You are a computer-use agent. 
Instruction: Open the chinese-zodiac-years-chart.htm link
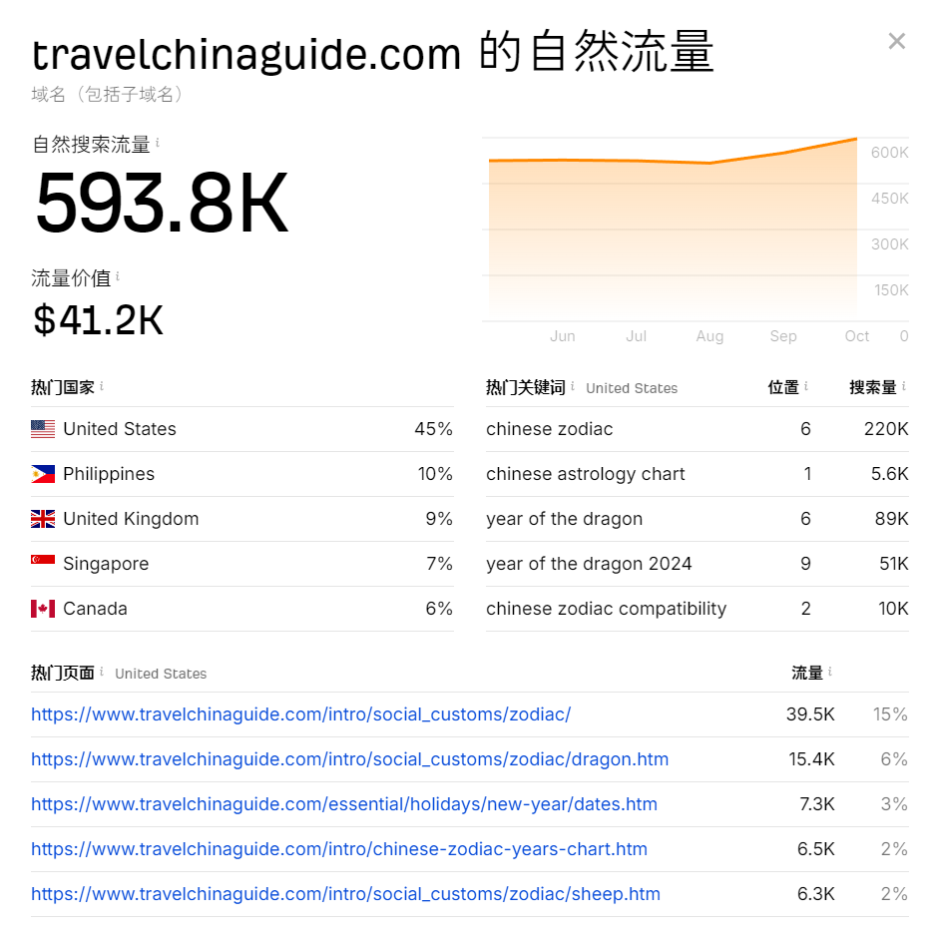339,849
